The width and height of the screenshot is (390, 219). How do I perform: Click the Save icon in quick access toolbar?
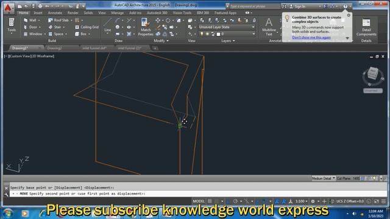33,6
